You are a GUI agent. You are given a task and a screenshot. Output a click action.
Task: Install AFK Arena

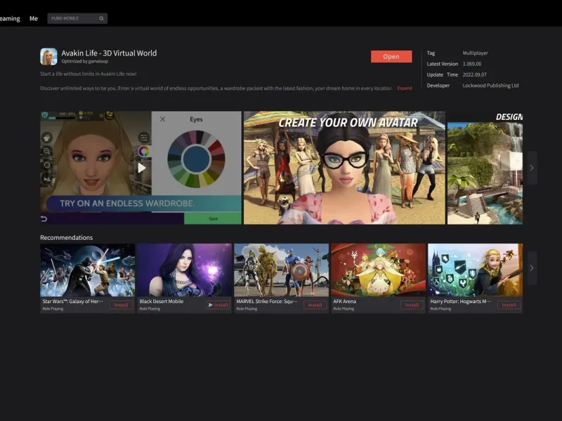(x=412, y=305)
